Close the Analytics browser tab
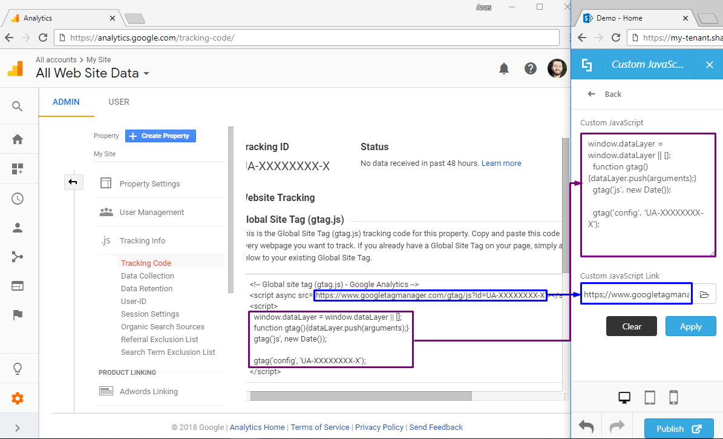Screen dimensions: 723x439 [x=113, y=18]
